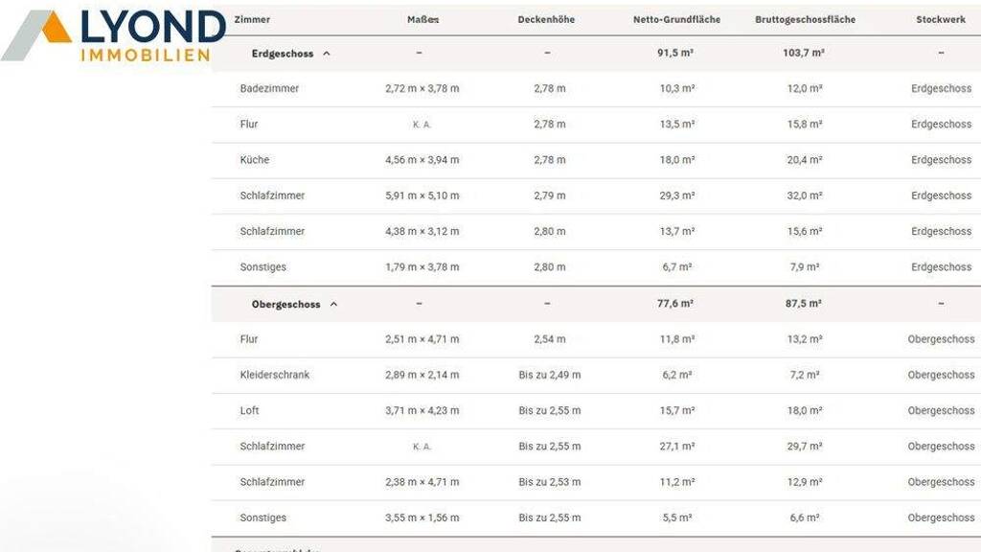The height and width of the screenshot is (552, 981).
Task: Click the Bruttogeschossfläche column header
Action: pyautogui.click(x=805, y=19)
